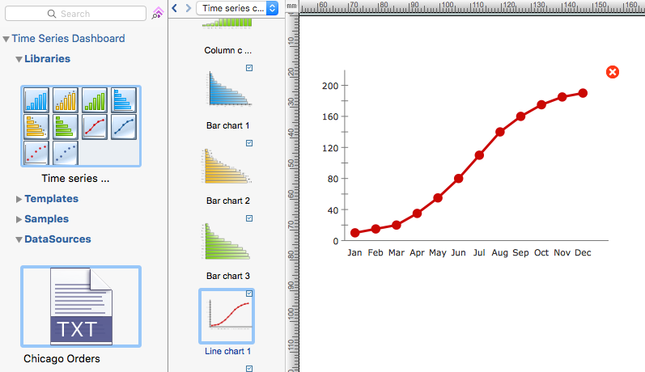This screenshot has height=372, width=645.
Task: Toggle the checkbox above Bar chart 2
Action: (249, 143)
